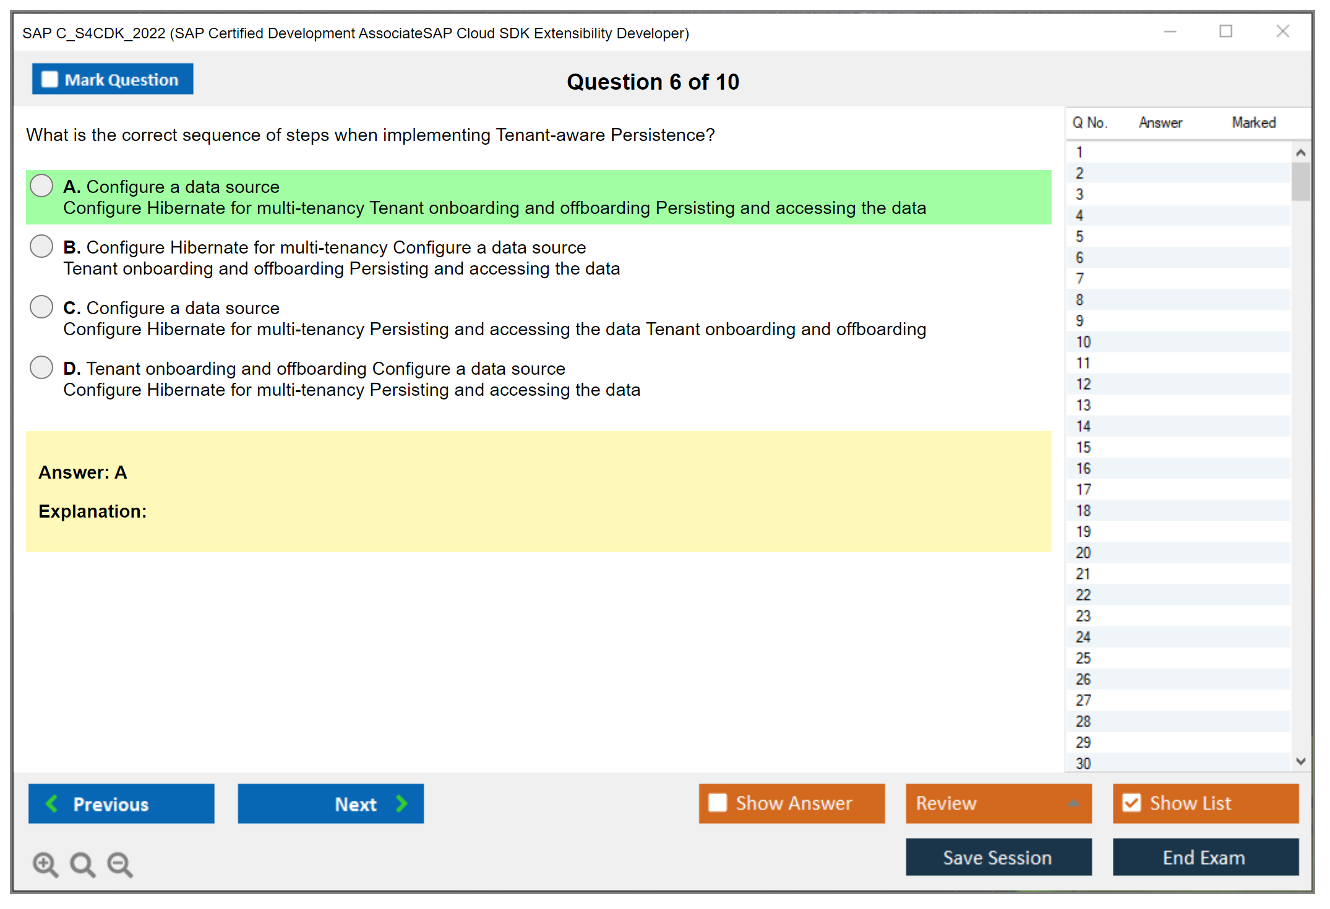Click the green left arrow on Previous

coord(52,803)
